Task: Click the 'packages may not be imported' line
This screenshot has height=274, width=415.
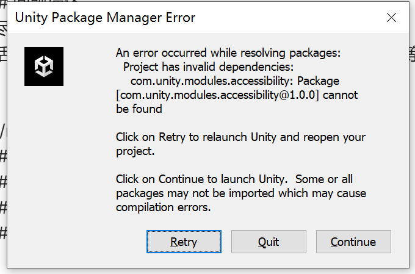Action: 241,193
